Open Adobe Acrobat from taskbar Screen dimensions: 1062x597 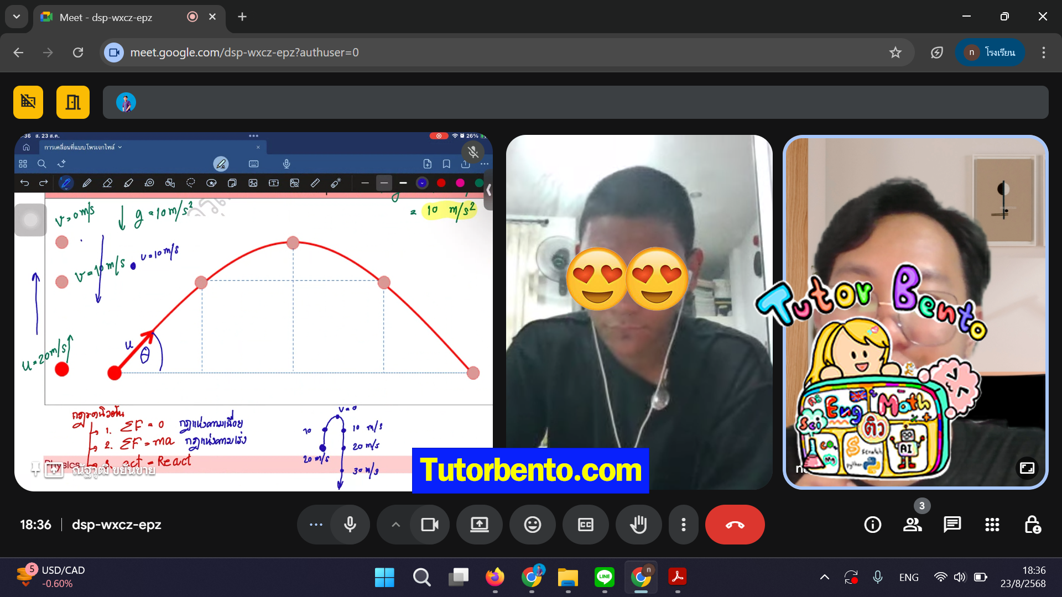click(x=677, y=577)
